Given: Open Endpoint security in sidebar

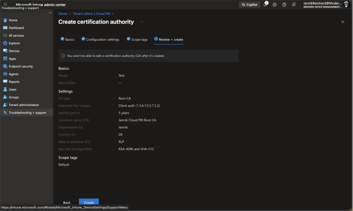Looking at the screenshot, I should (20, 66).
